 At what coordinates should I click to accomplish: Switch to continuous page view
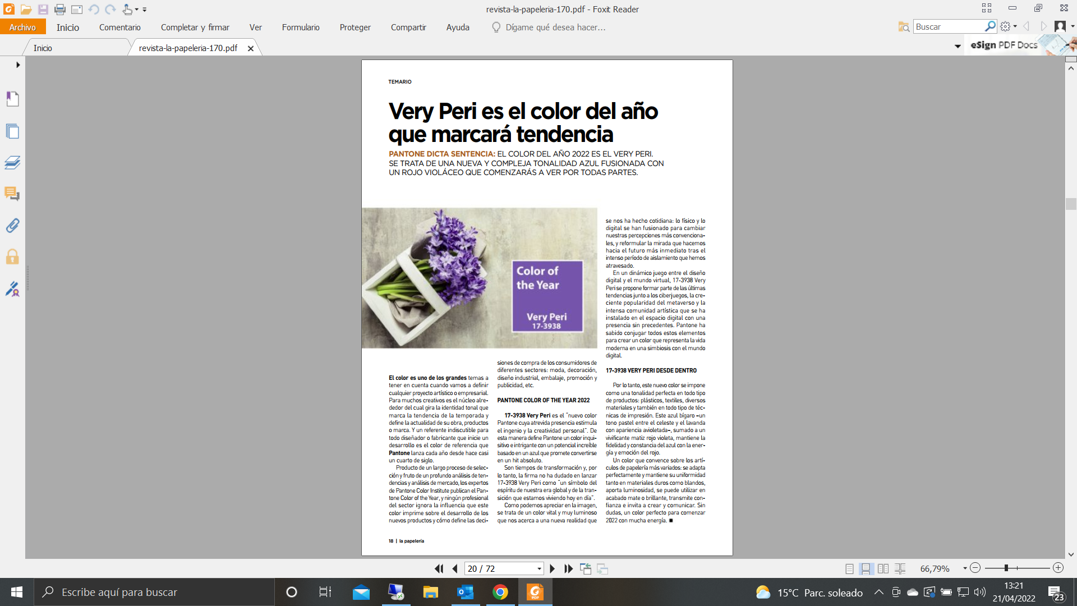coord(866,568)
